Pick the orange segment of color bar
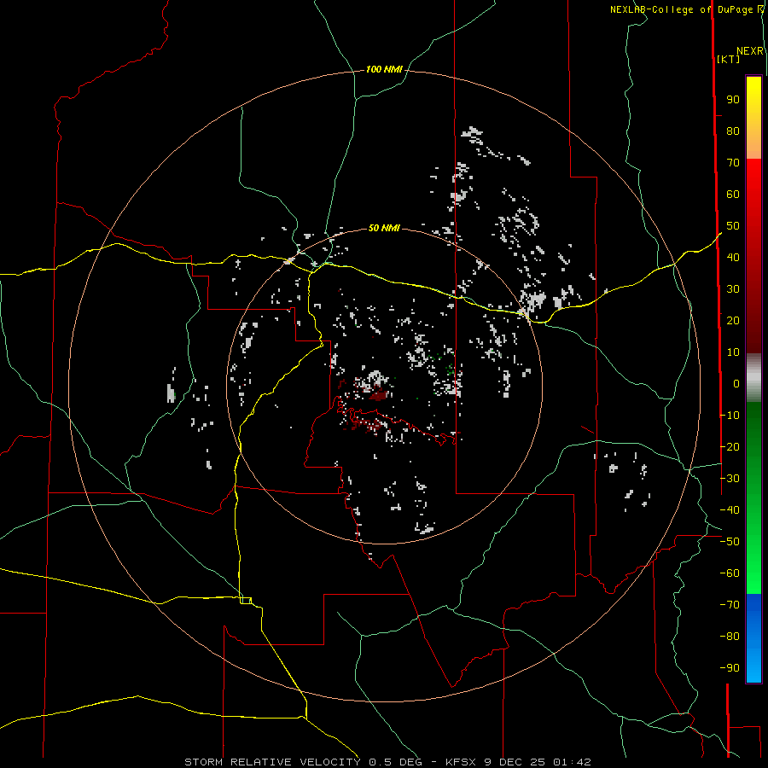Viewport: 768px width, 768px height. click(753, 147)
